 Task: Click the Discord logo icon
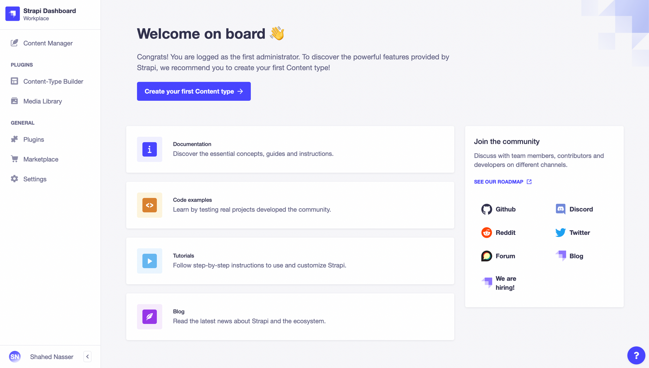click(560, 209)
